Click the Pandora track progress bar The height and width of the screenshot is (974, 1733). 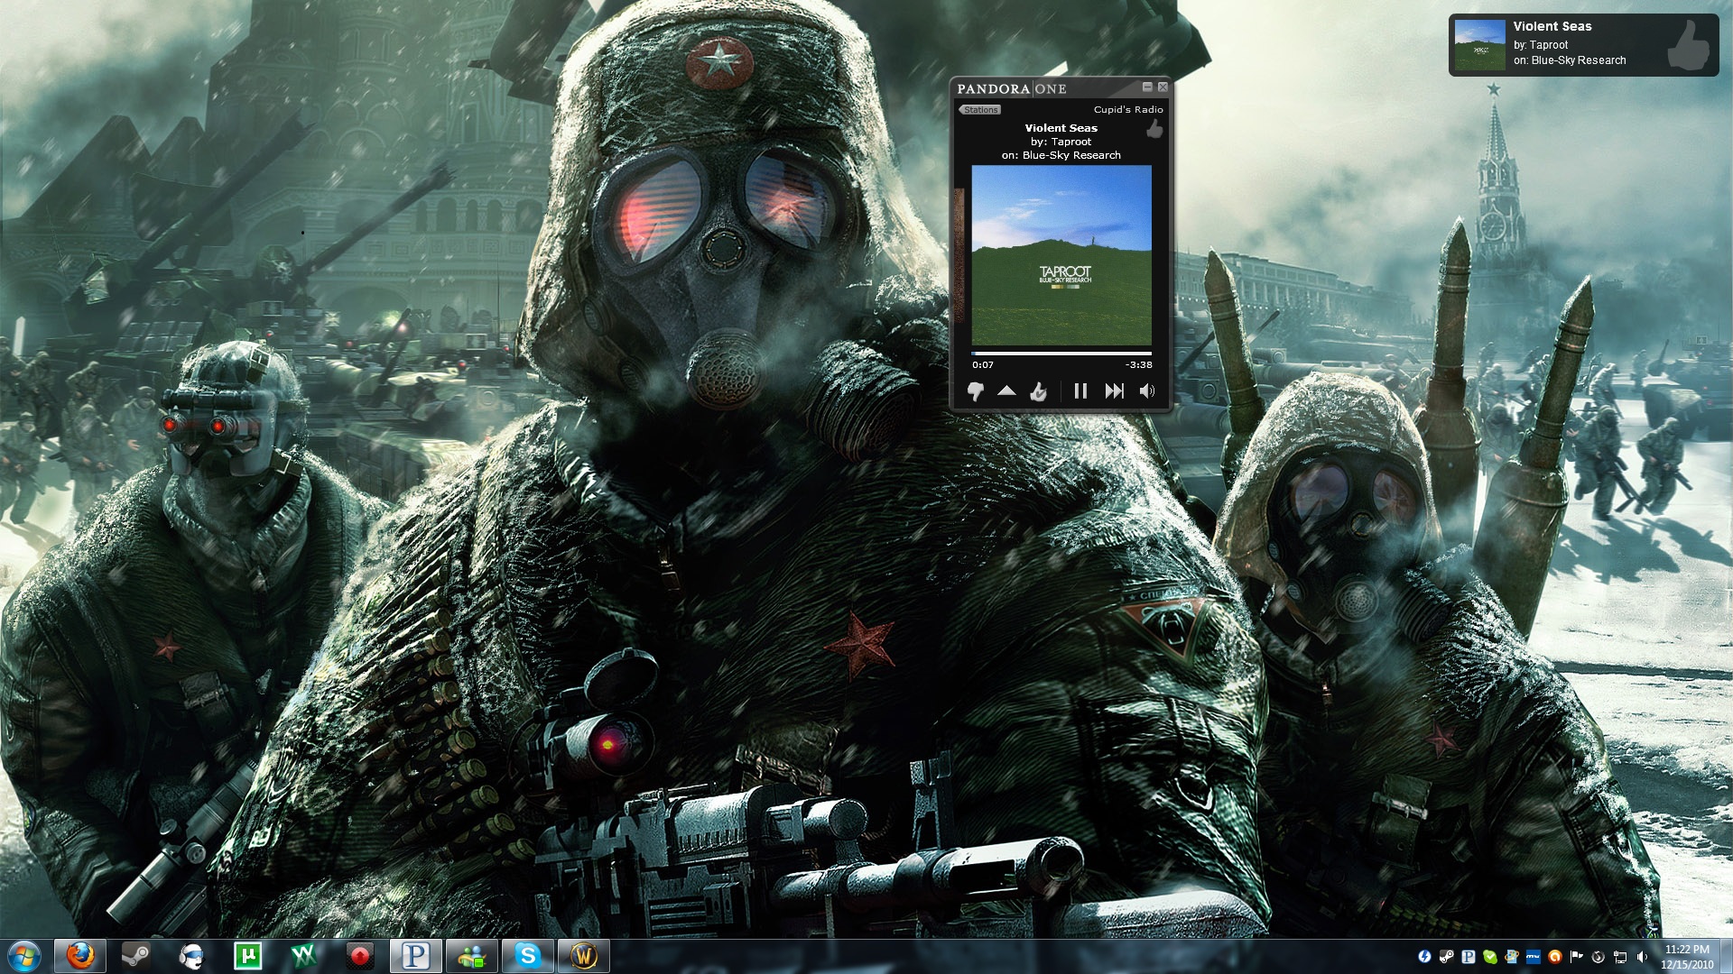(x=1061, y=354)
